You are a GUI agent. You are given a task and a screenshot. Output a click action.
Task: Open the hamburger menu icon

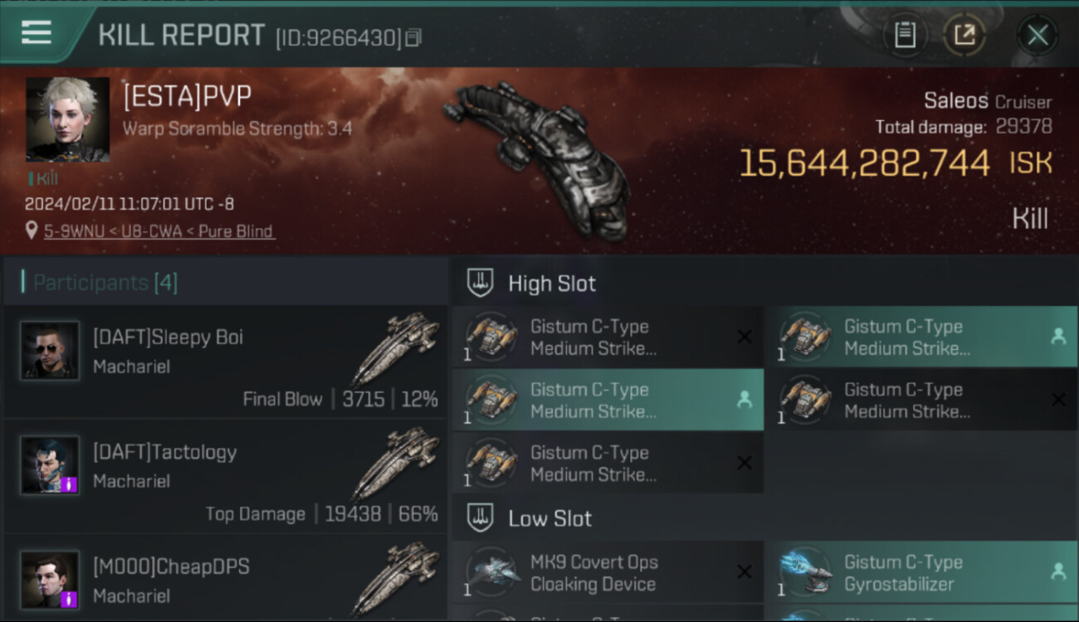tap(36, 33)
